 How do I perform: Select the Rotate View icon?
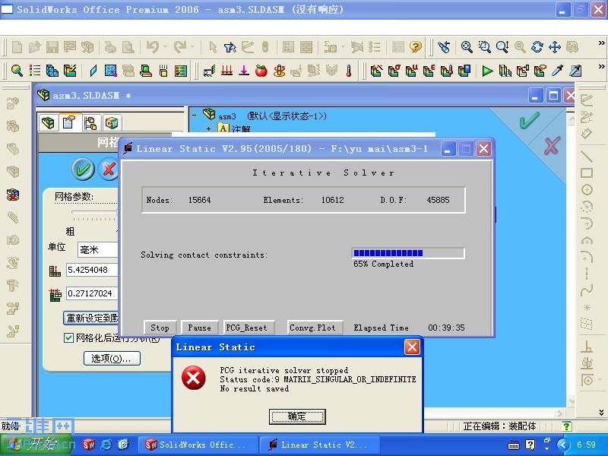point(537,47)
